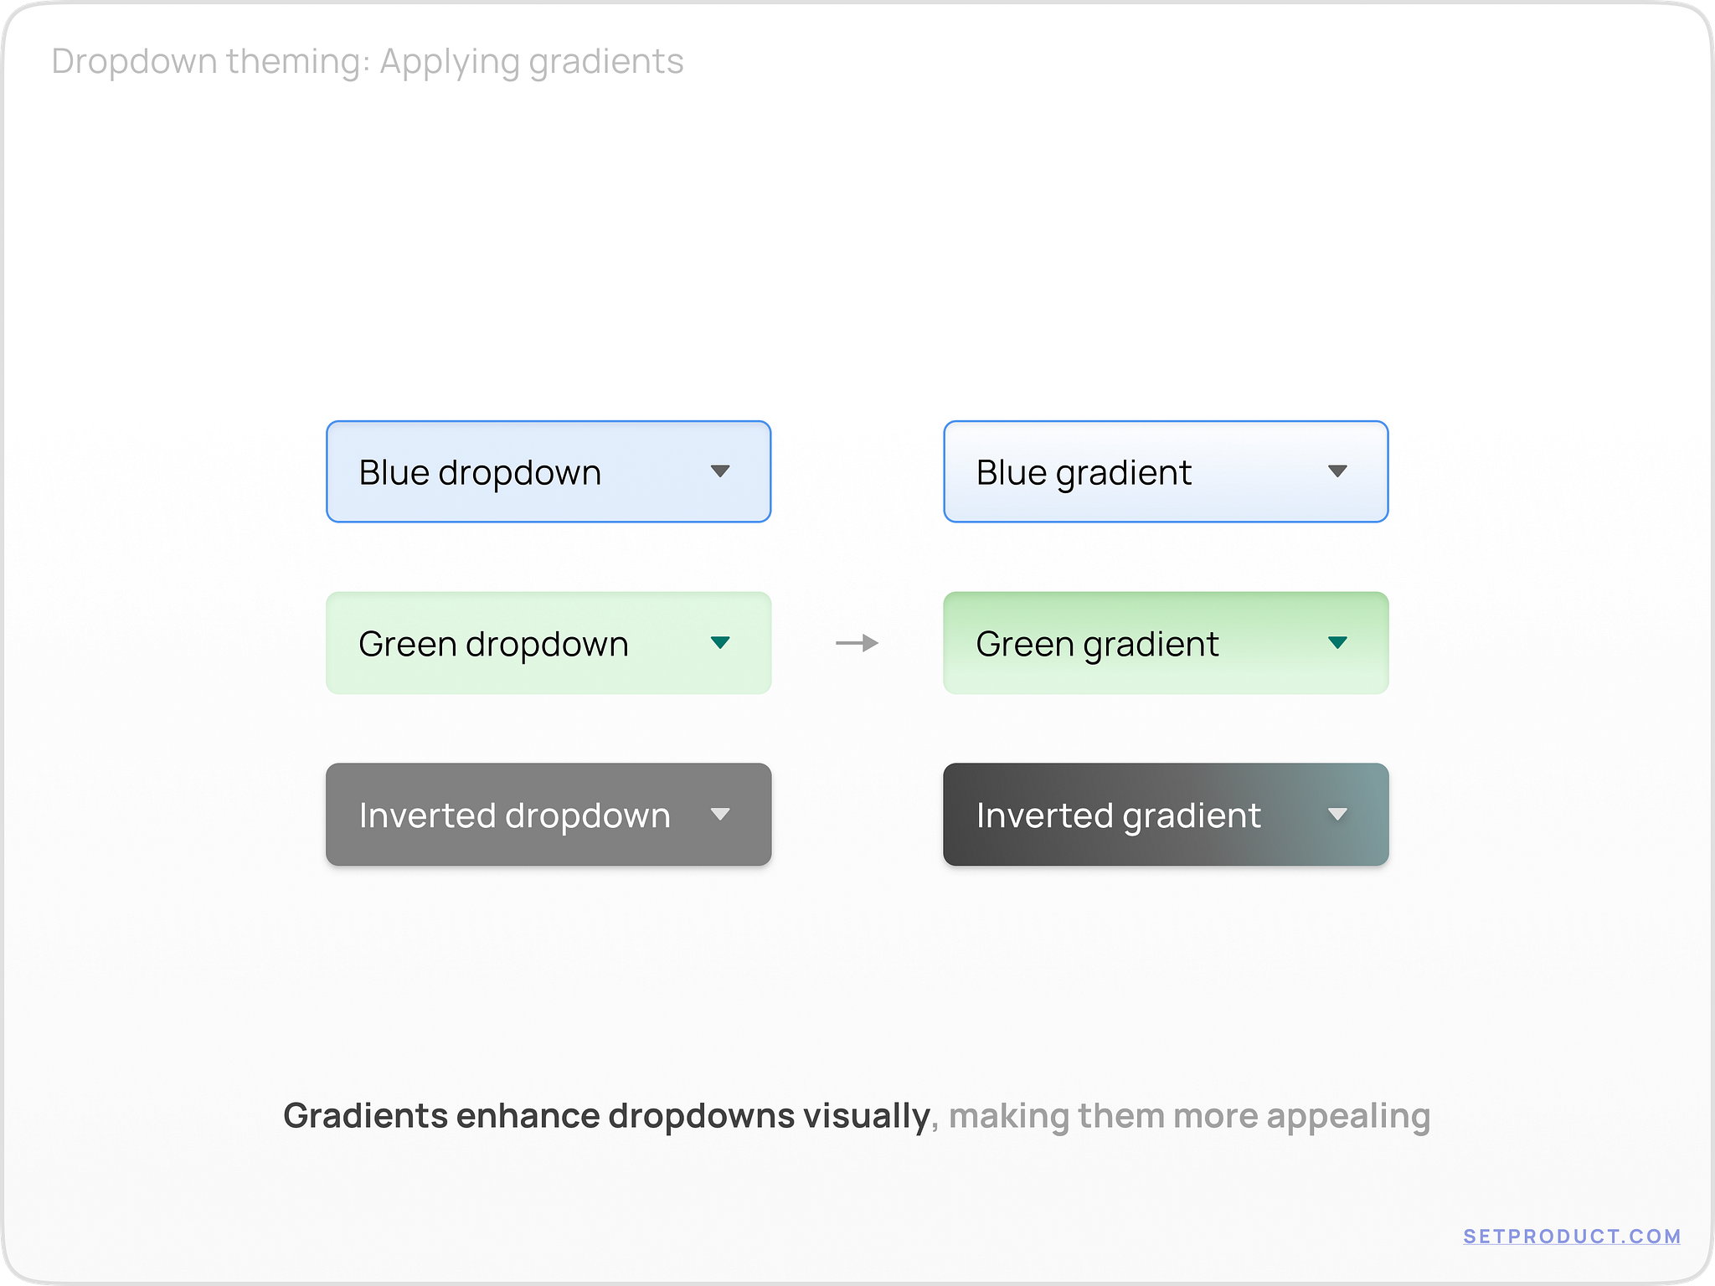Screen dimensions: 1715x1286
Task: Select the Blue dropdown label text
Action: [x=480, y=471]
